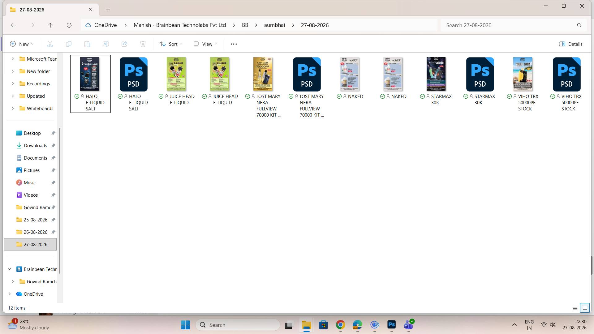Open the See more three-dots menu
Viewport: 594px width, 334px height.
tap(234, 44)
